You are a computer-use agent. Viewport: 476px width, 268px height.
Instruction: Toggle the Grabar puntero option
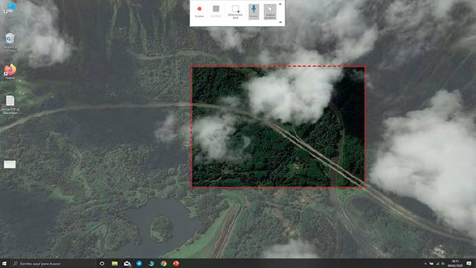pos(270,11)
